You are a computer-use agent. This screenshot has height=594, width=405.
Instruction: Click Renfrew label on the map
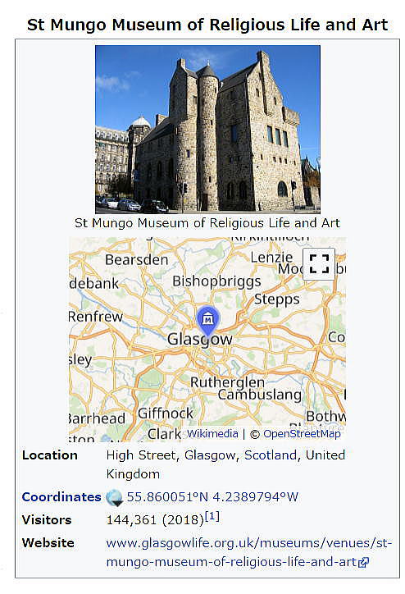(x=96, y=317)
